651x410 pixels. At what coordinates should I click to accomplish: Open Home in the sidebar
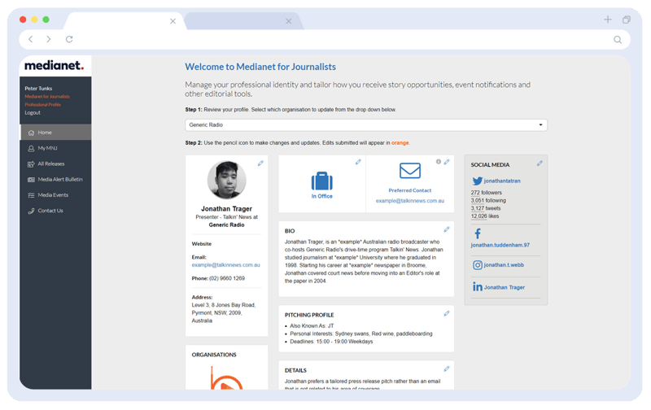tap(55, 133)
